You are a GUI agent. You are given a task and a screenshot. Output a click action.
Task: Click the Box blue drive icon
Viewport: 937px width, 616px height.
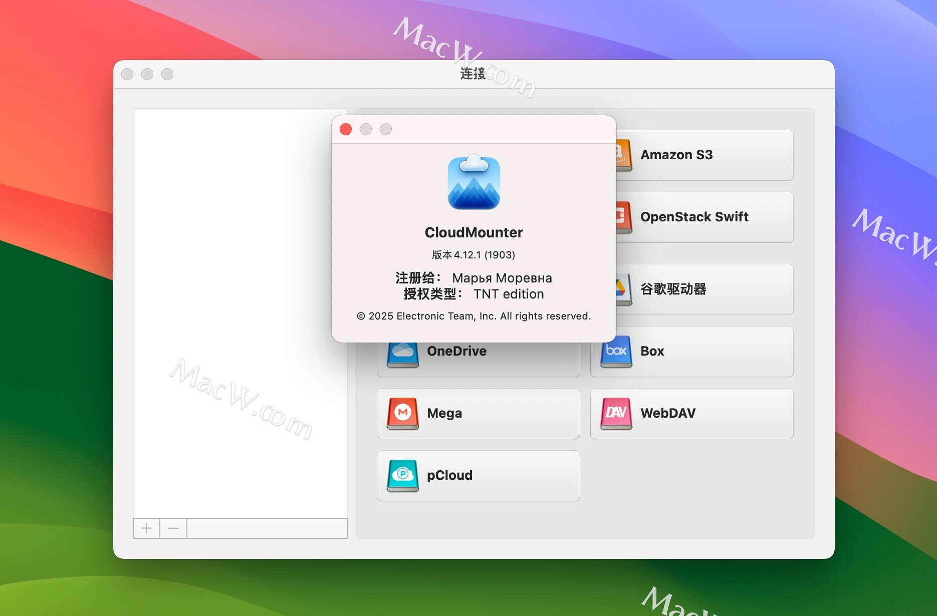(616, 352)
